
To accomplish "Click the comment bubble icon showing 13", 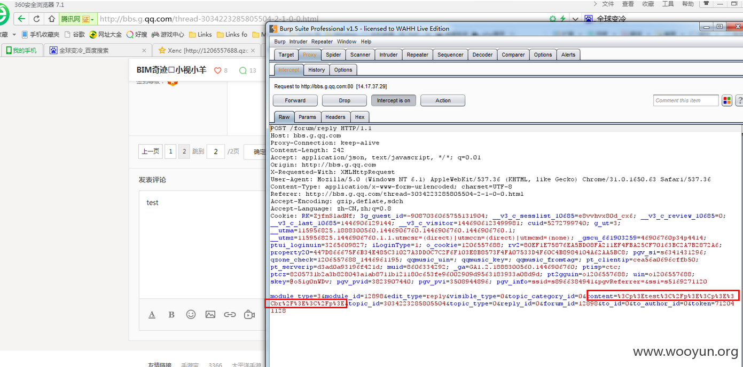I will point(243,70).
